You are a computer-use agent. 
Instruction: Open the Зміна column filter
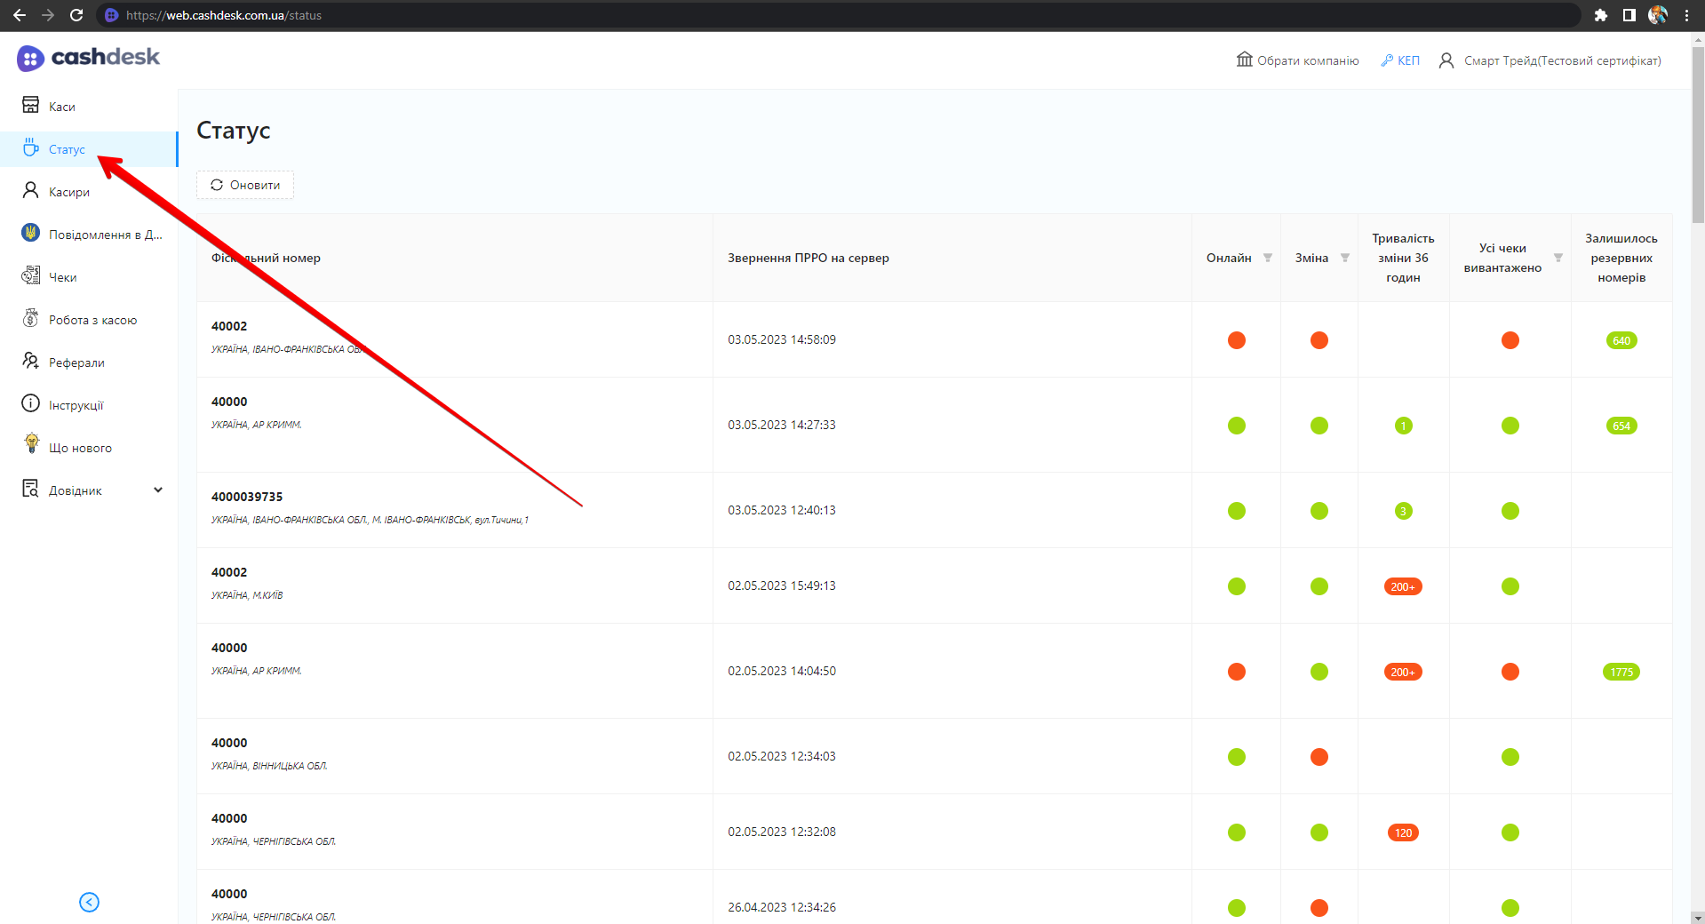1345,258
